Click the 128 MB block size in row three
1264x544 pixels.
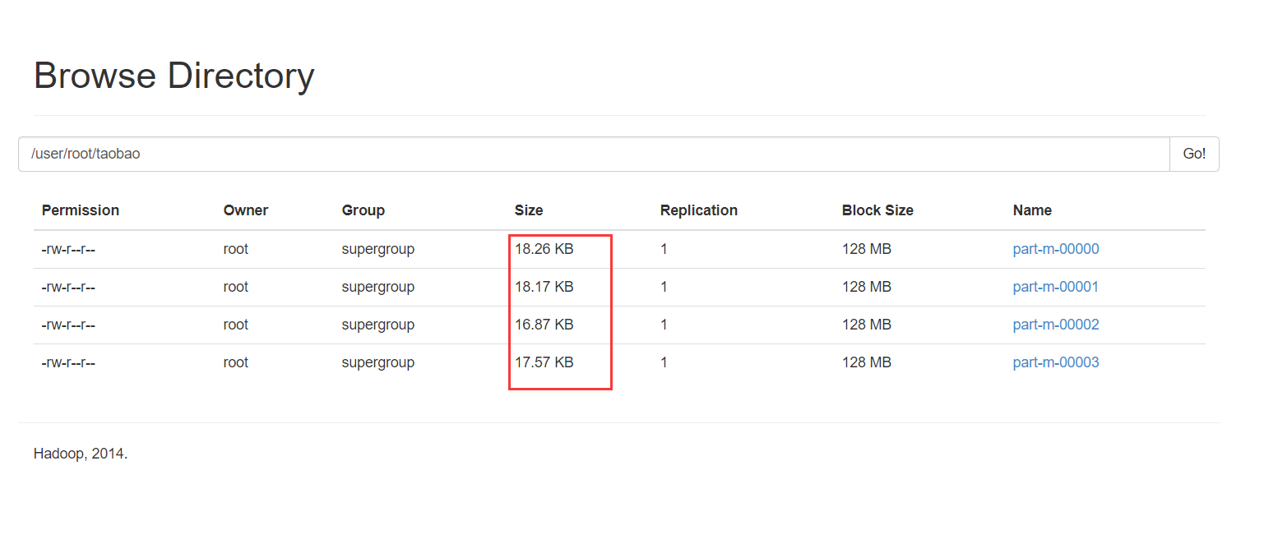[x=866, y=324]
